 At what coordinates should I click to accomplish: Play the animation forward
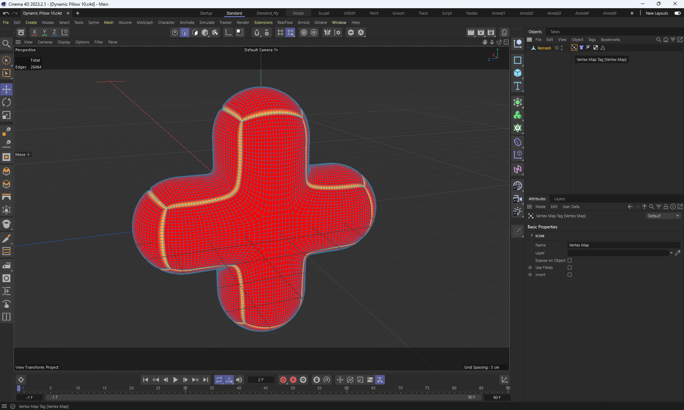tap(175, 380)
